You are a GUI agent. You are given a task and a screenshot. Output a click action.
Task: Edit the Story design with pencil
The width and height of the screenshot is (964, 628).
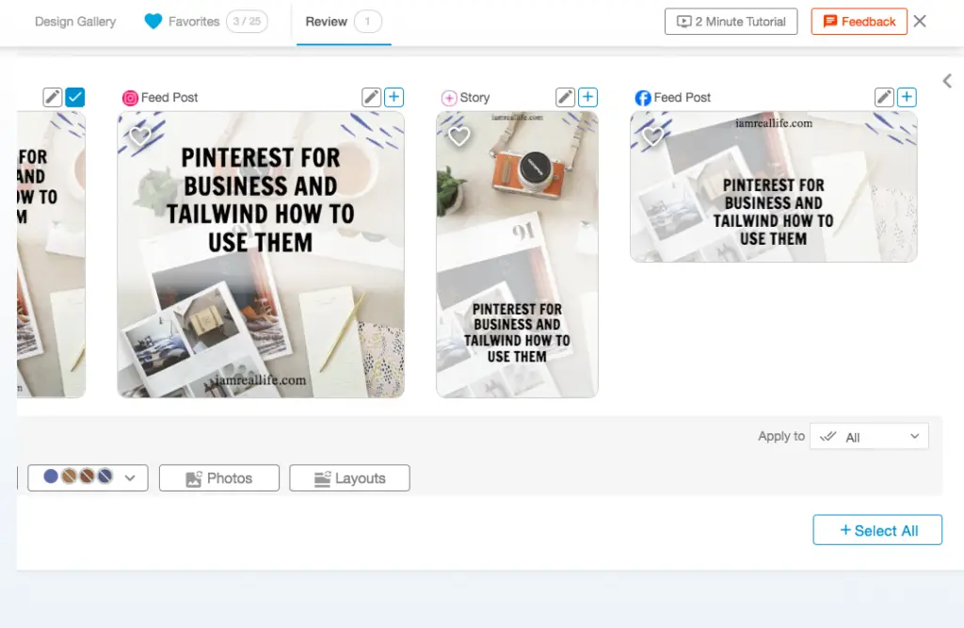pyautogui.click(x=565, y=97)
